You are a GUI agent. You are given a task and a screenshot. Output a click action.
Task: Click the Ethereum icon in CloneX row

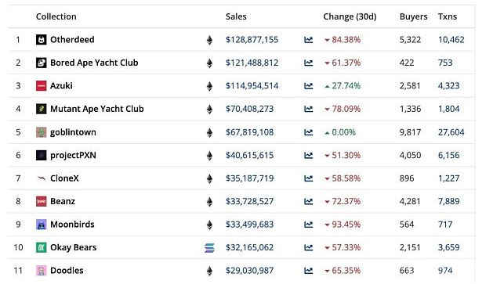coord(209,178)
